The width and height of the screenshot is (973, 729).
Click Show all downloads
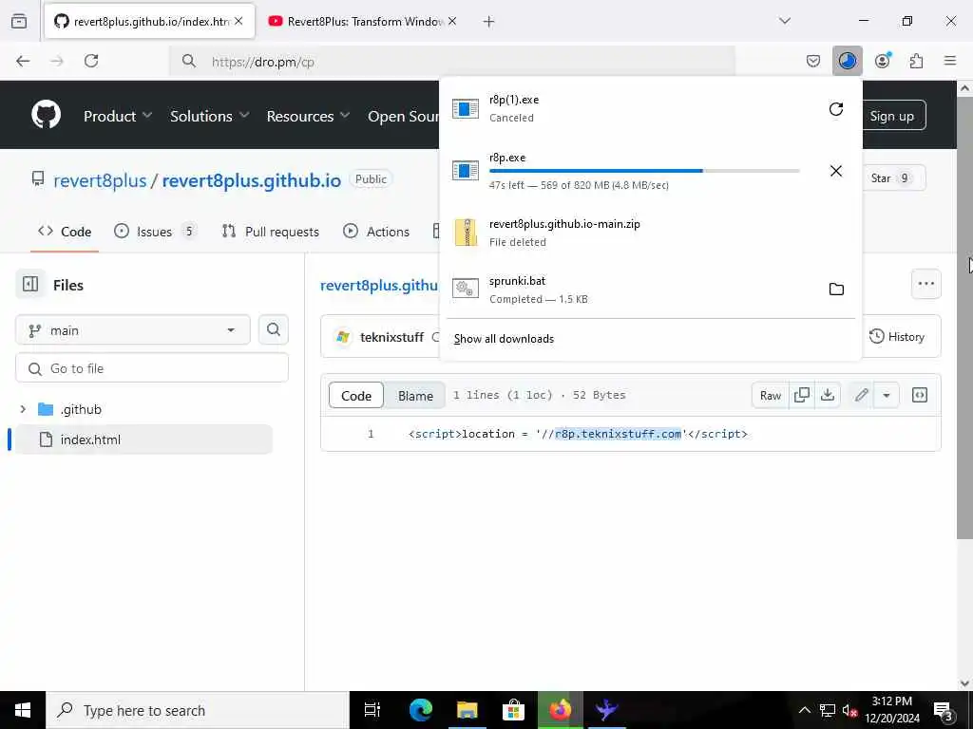click(504, 339)
